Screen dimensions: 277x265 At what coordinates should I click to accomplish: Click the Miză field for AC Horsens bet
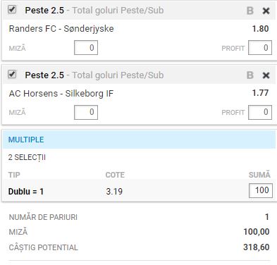(x=86, y=112)
